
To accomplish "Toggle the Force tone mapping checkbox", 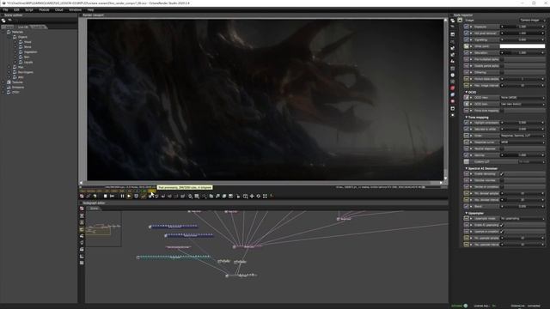I will pos(502,111).
